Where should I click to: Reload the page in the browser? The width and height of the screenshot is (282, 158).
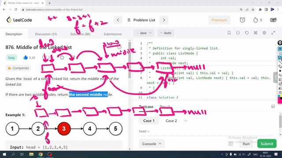(16, 10)
